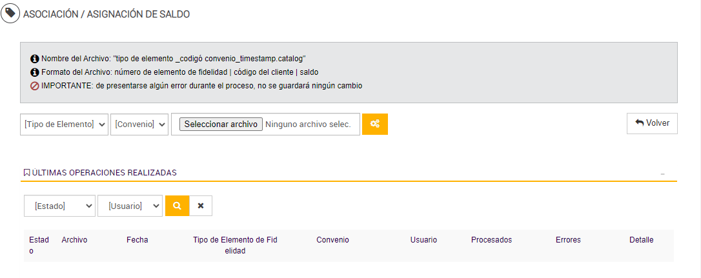Click the info icon beside Nombre del Archivo
The width and height of the screenshot is (701, 278).
[x=35, y=59]
